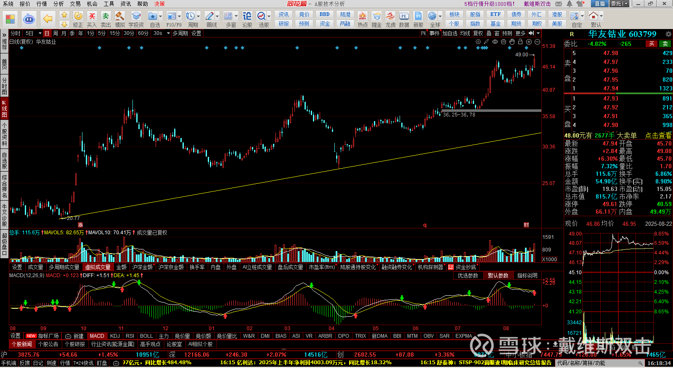Select the 画线 drawing pencil icon
This screenshot has width=673, height=368.
point(209,16)
